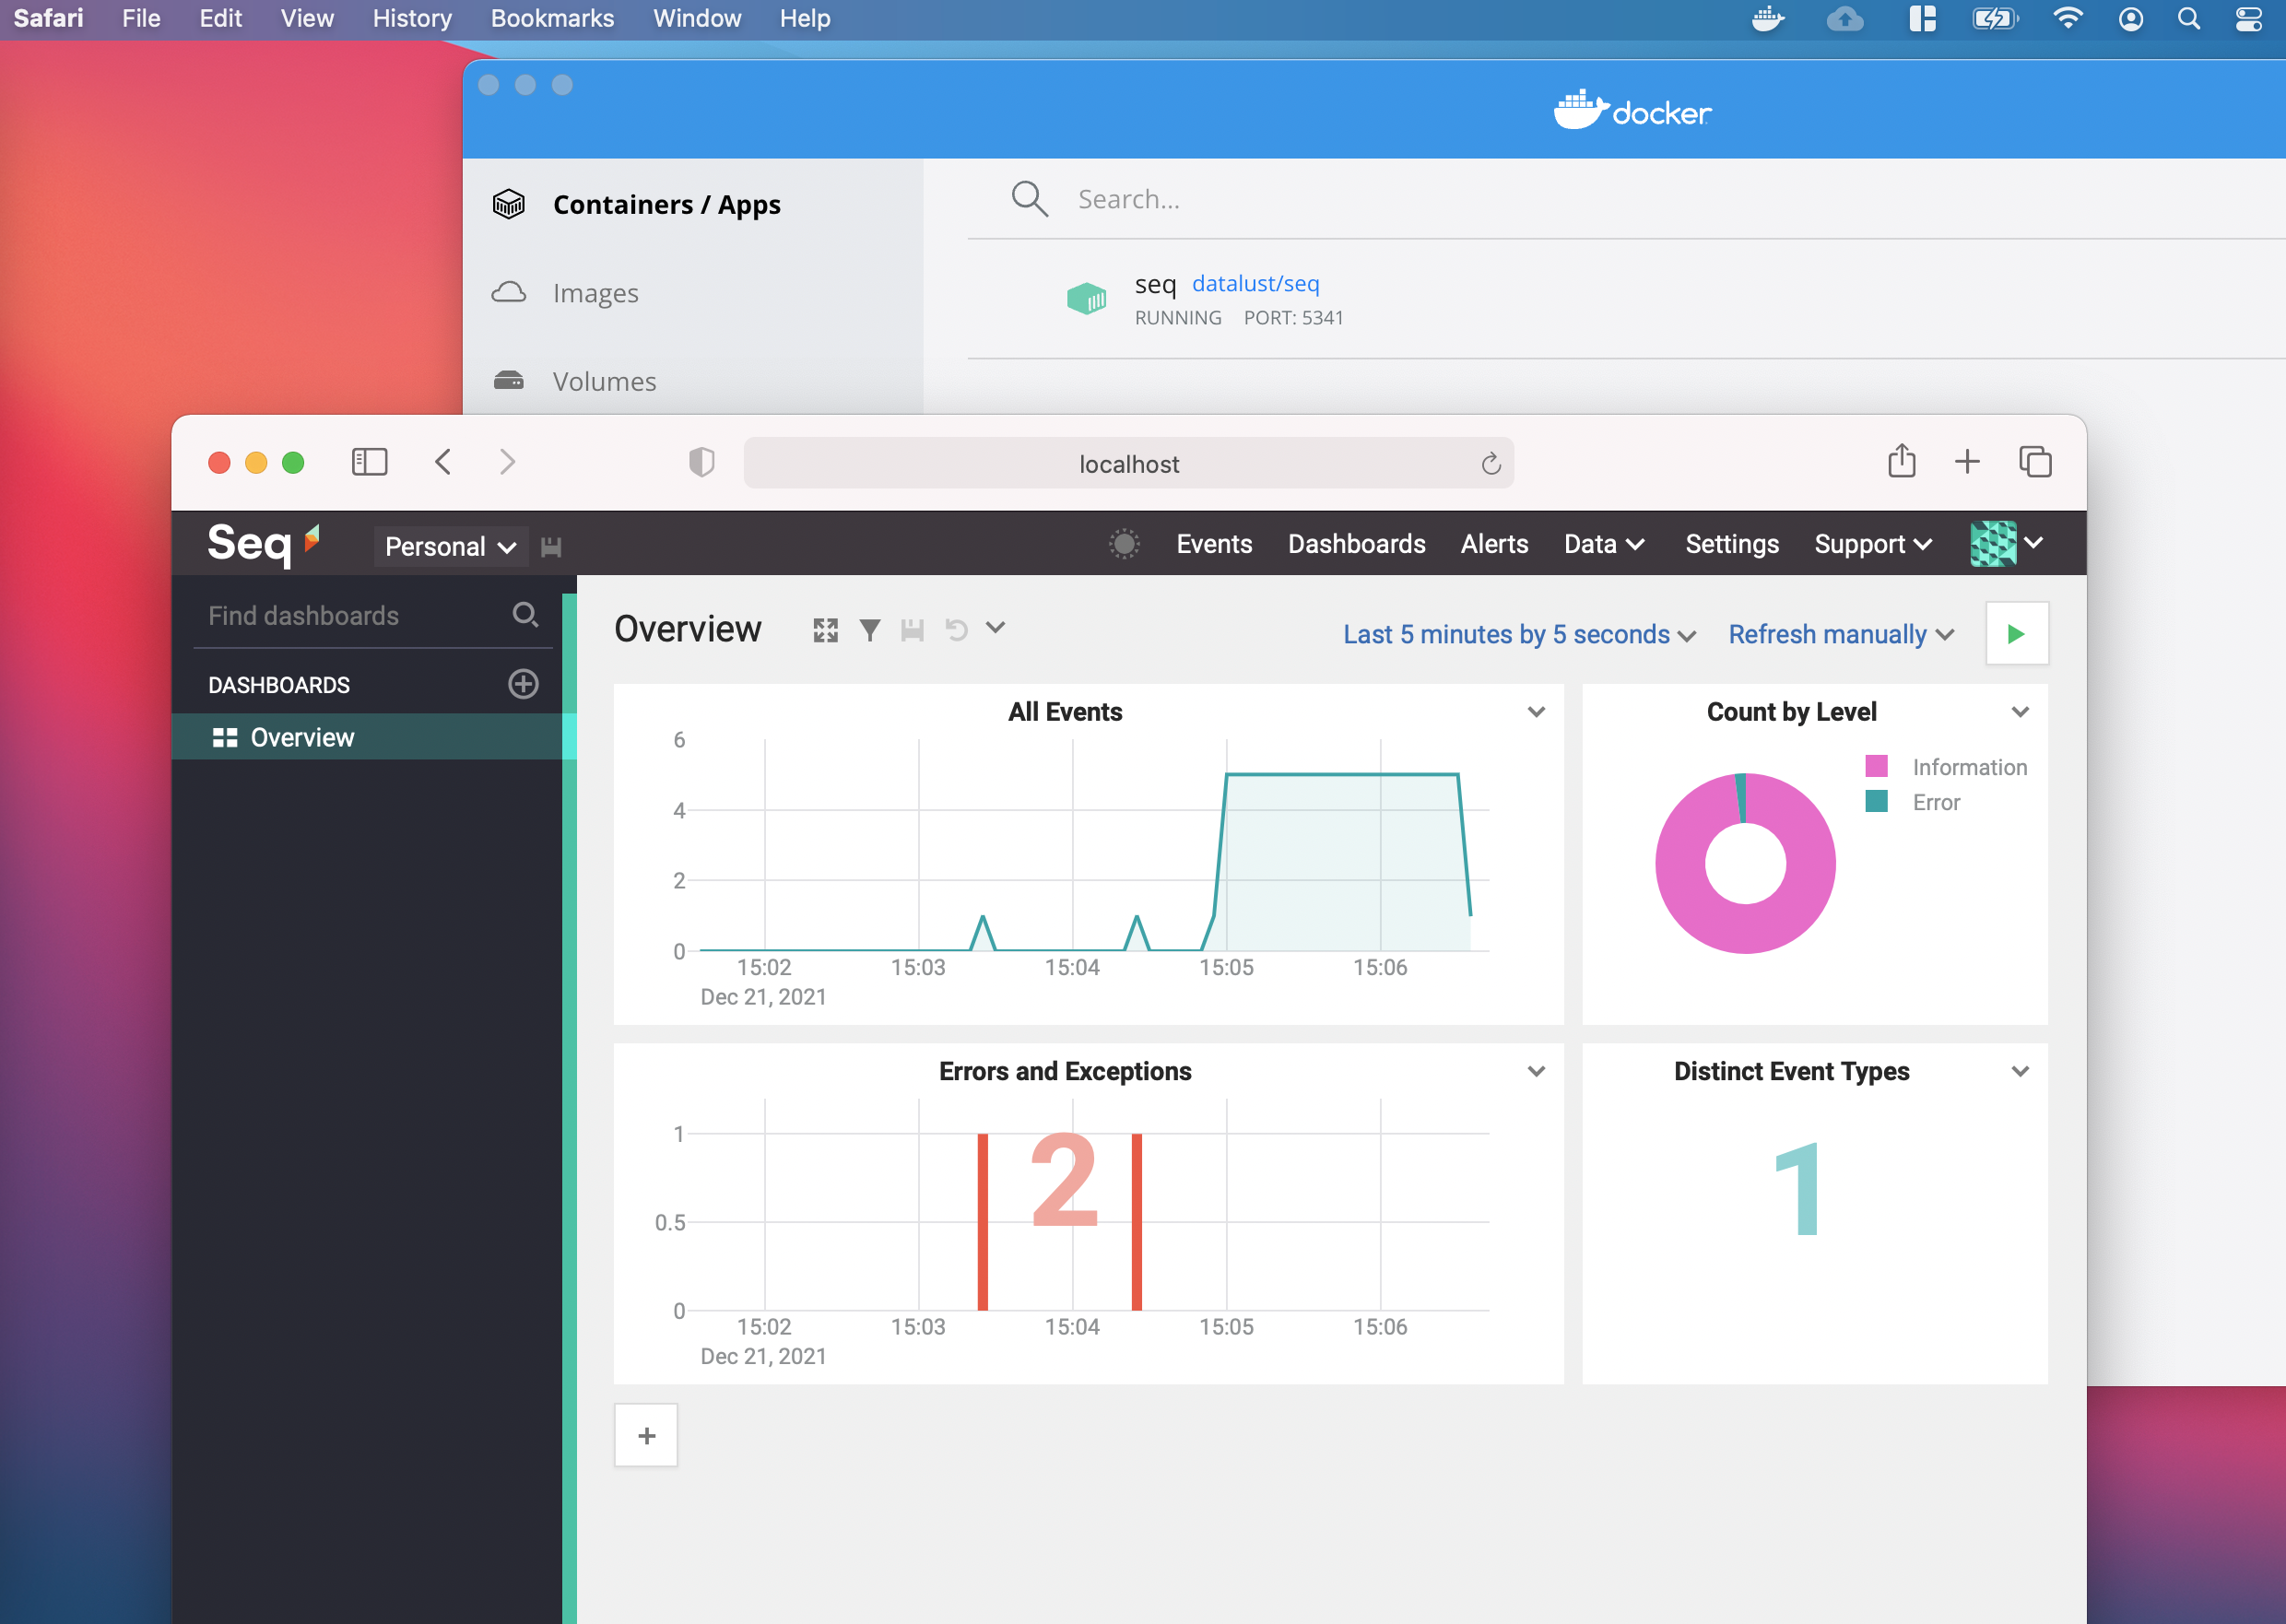Select Containers / Apps in Docker sidebar

693,204
